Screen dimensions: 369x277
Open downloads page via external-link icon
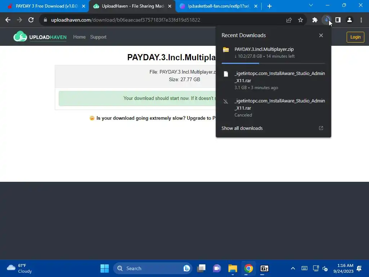click(x=321, y=128)
